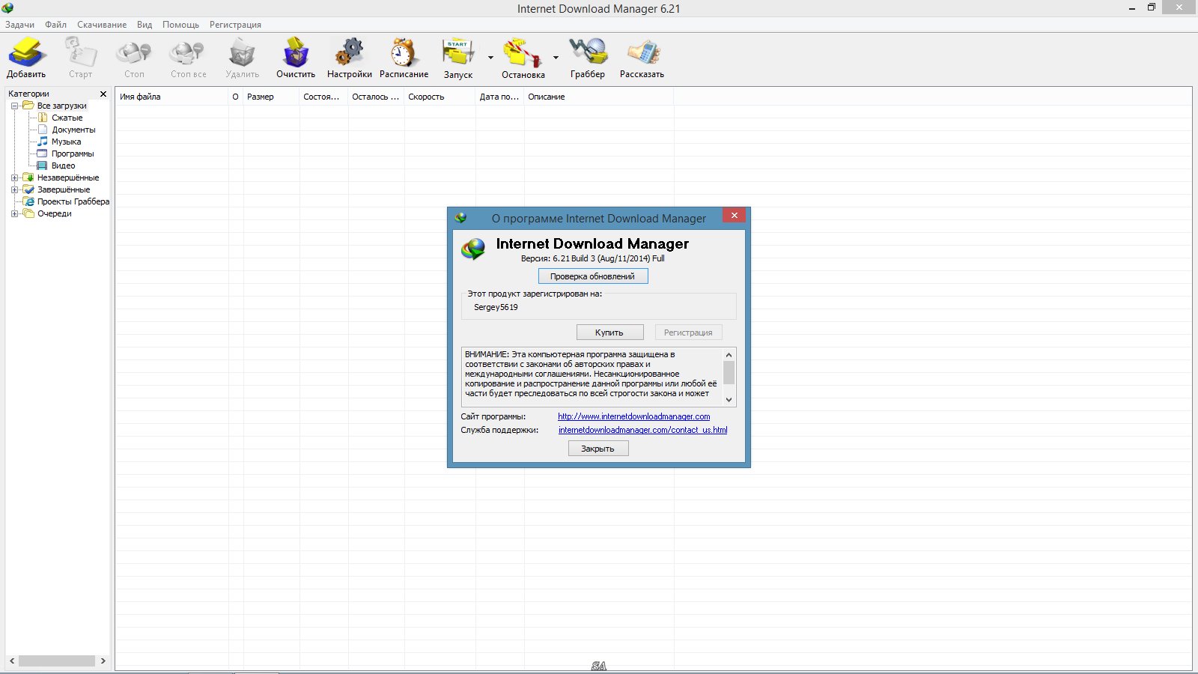
Task: Sort by Дата column header
Action: [499, 97]
